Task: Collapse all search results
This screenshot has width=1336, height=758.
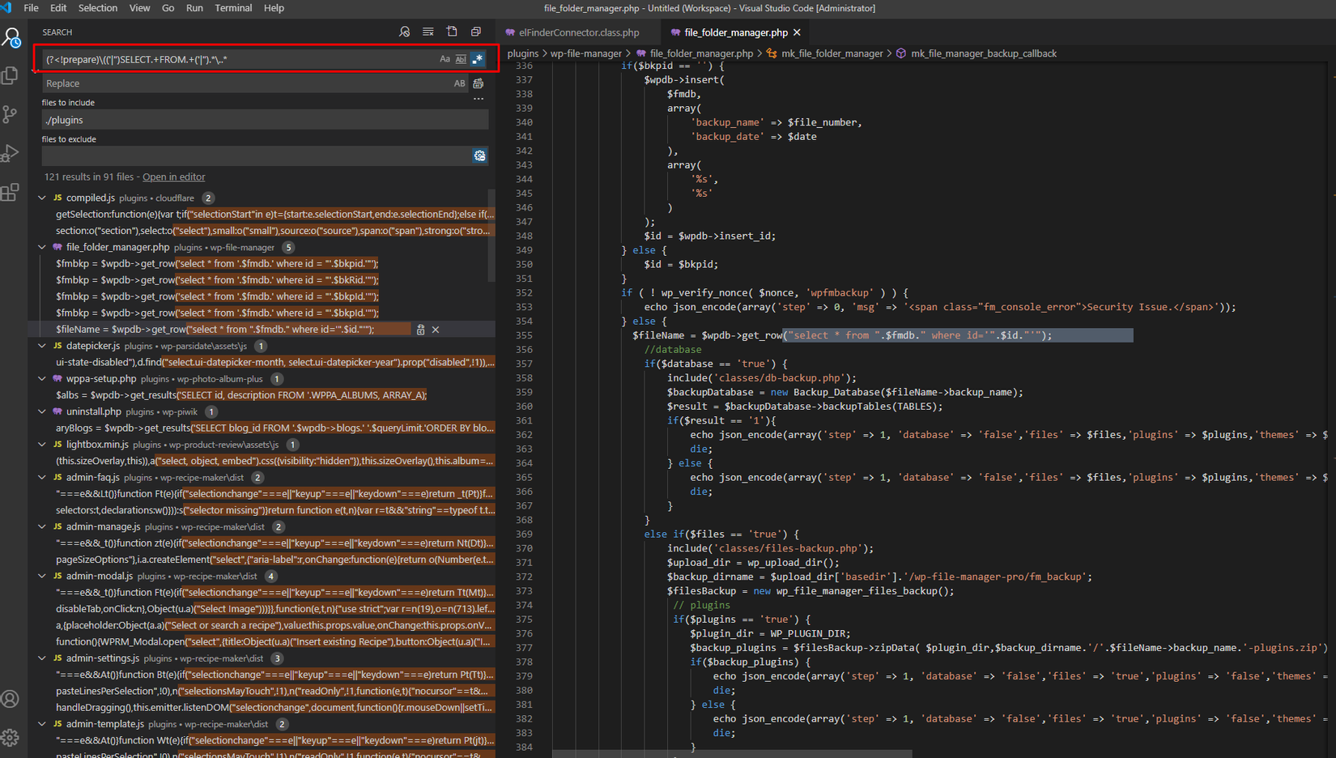Action: pos(476,32)
